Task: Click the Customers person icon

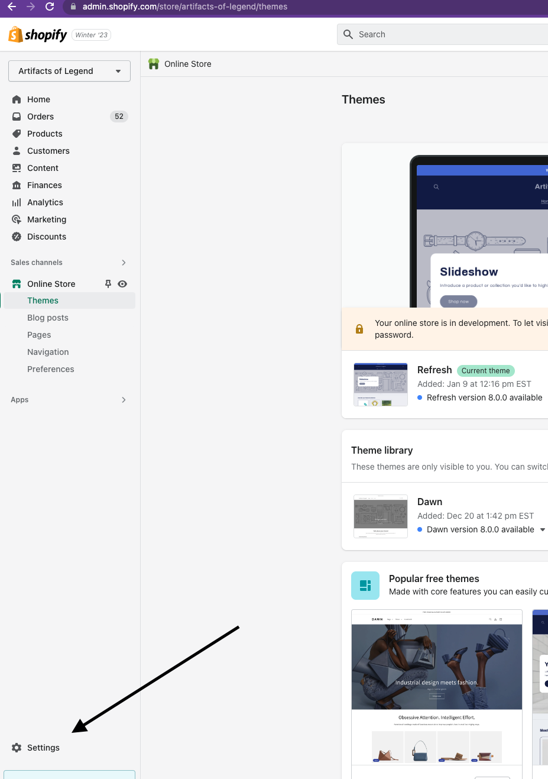Action: coord(17,151)
